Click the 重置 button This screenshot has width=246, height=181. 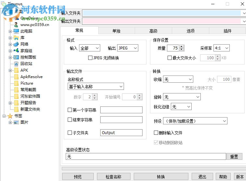[234, 157]
